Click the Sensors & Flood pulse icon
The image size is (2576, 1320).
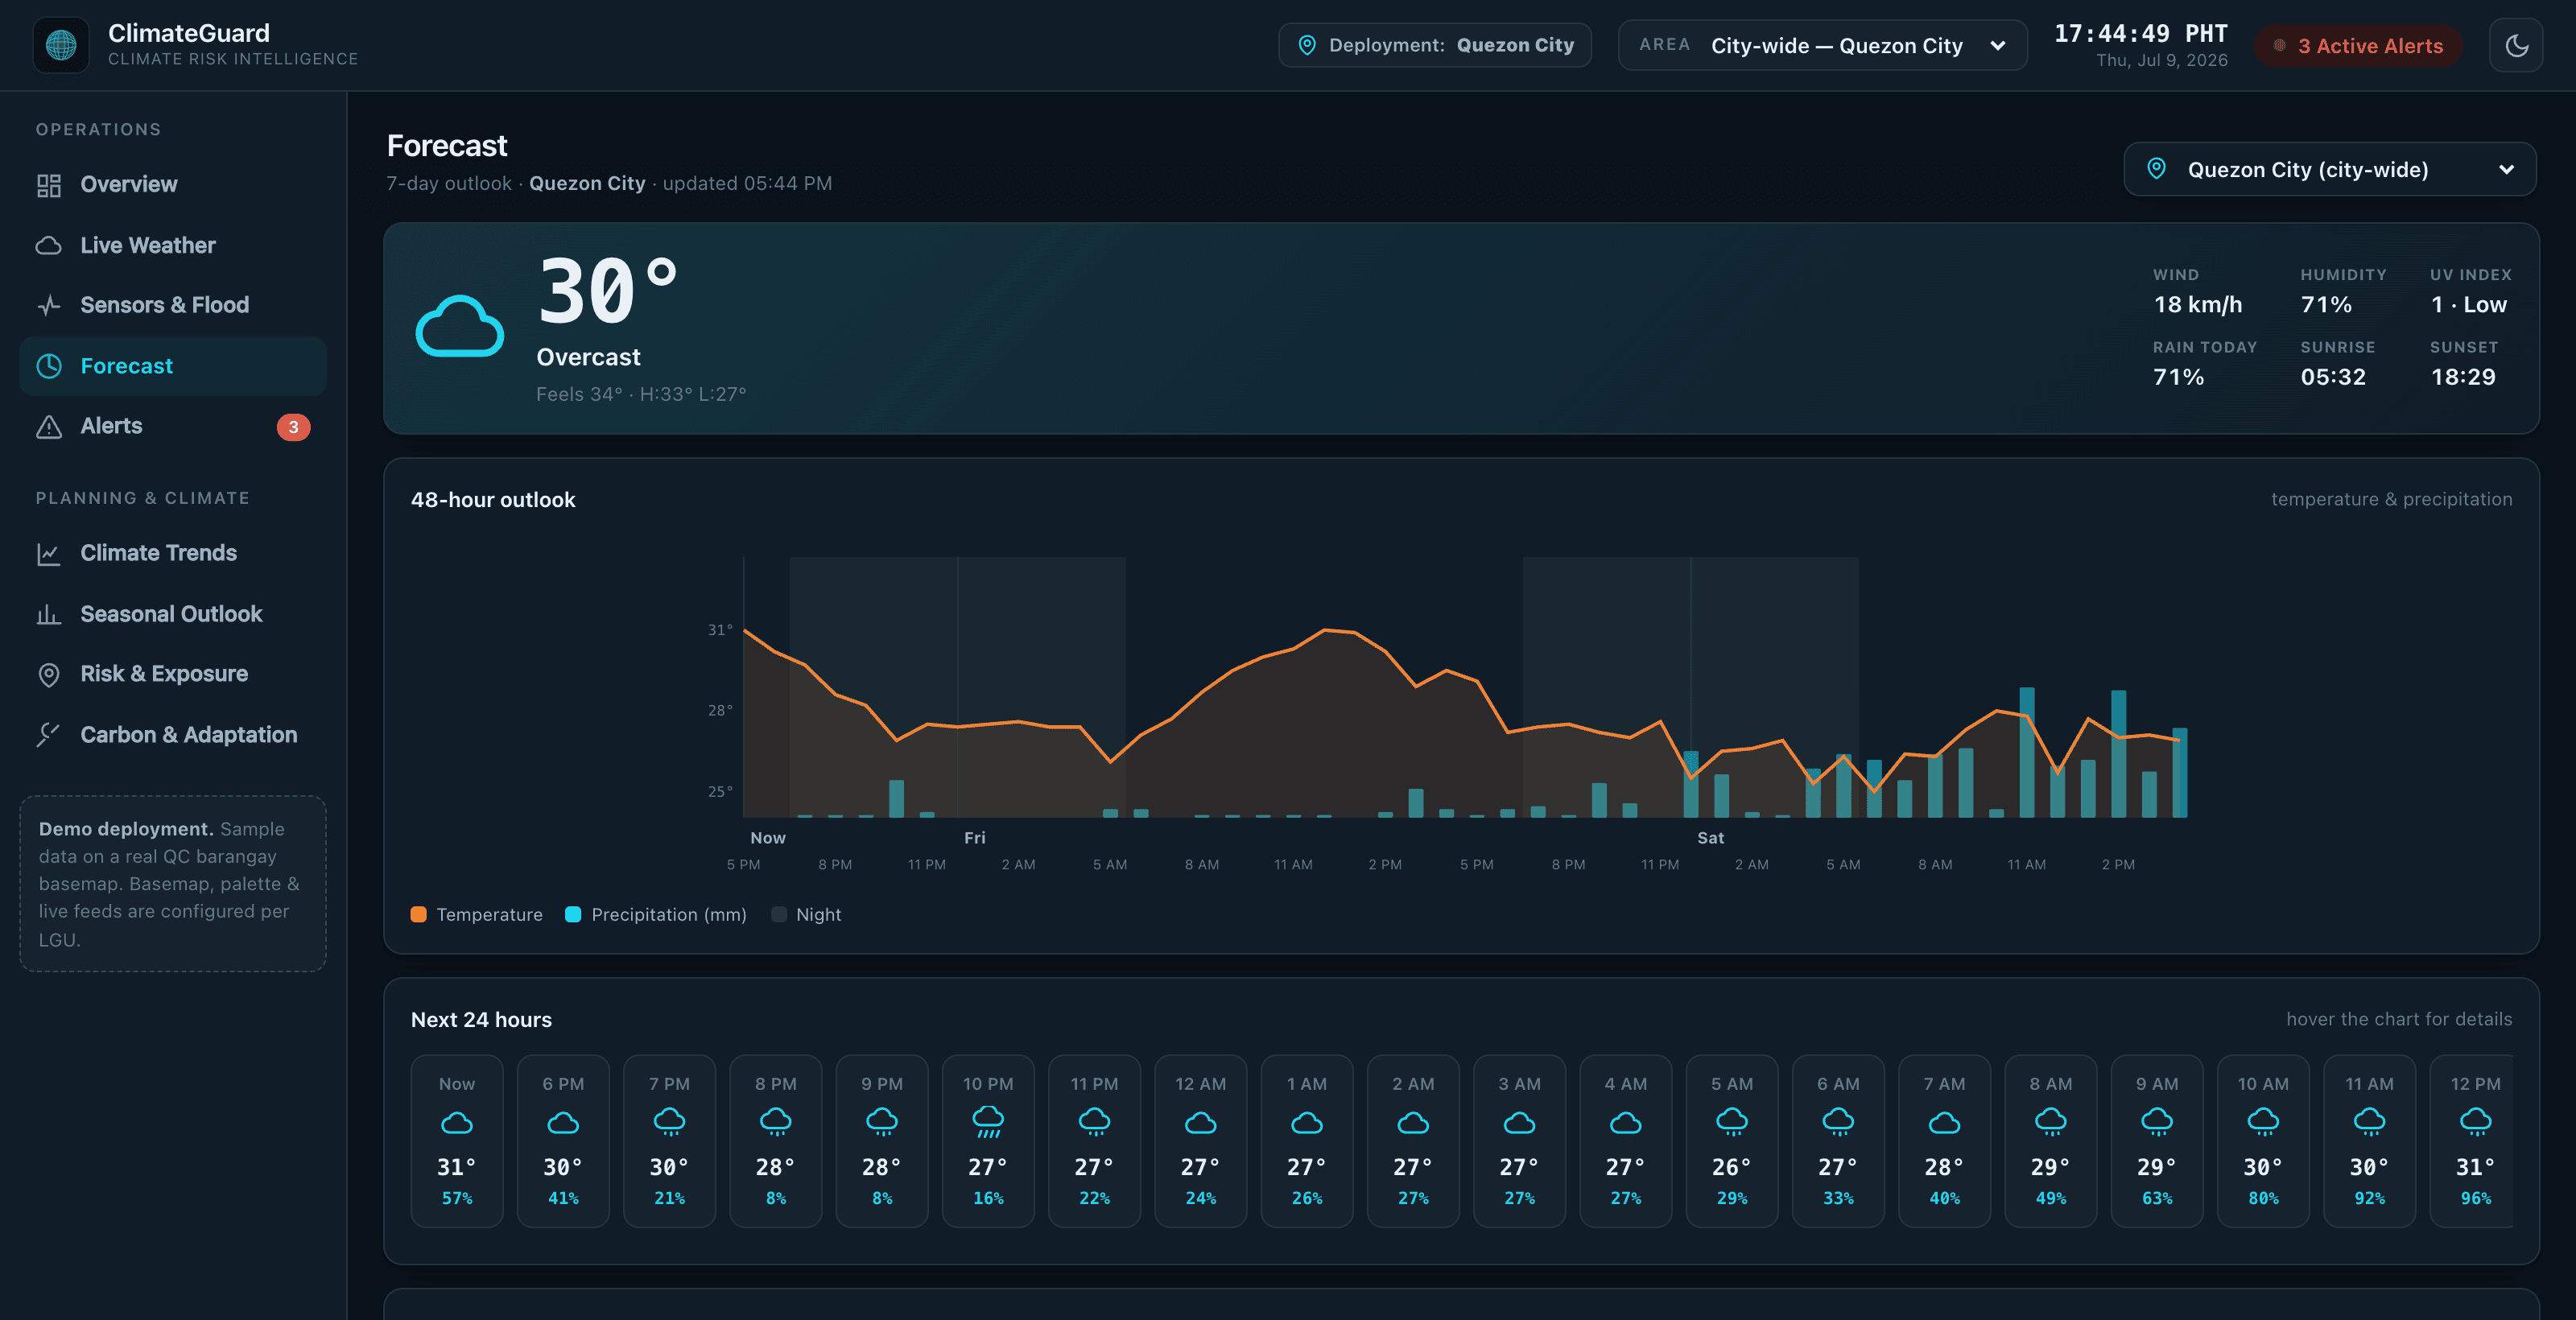pos(49,306)
